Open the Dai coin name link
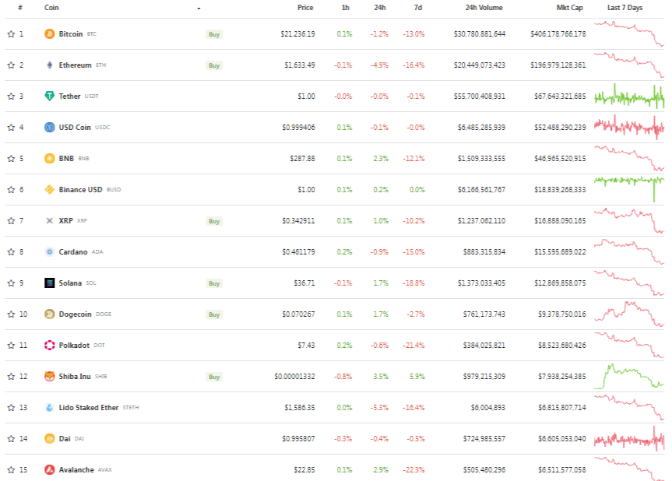672x481 pixels. point(65,439)
